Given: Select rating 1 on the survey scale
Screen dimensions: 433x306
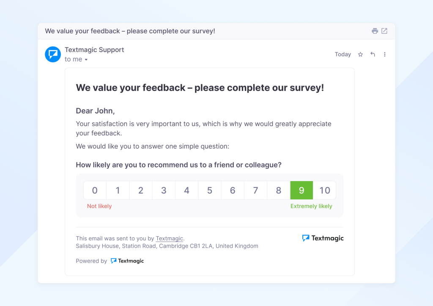Looking at the screenshot, I should 118,190.
